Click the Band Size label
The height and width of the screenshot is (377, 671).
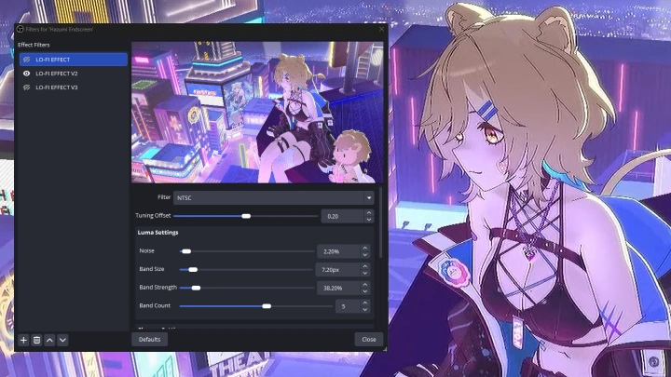[152, 269]
